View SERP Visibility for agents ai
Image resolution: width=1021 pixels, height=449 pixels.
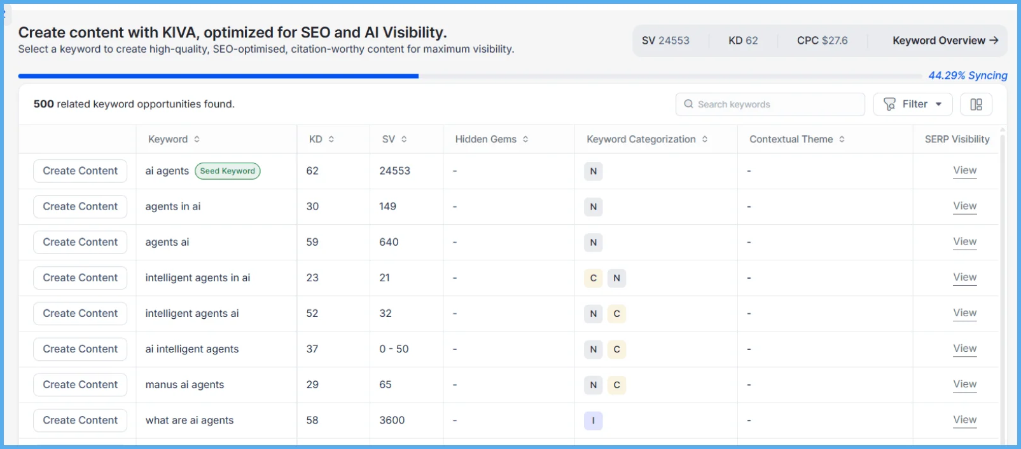pyautogui.click(x=964, y=242)
